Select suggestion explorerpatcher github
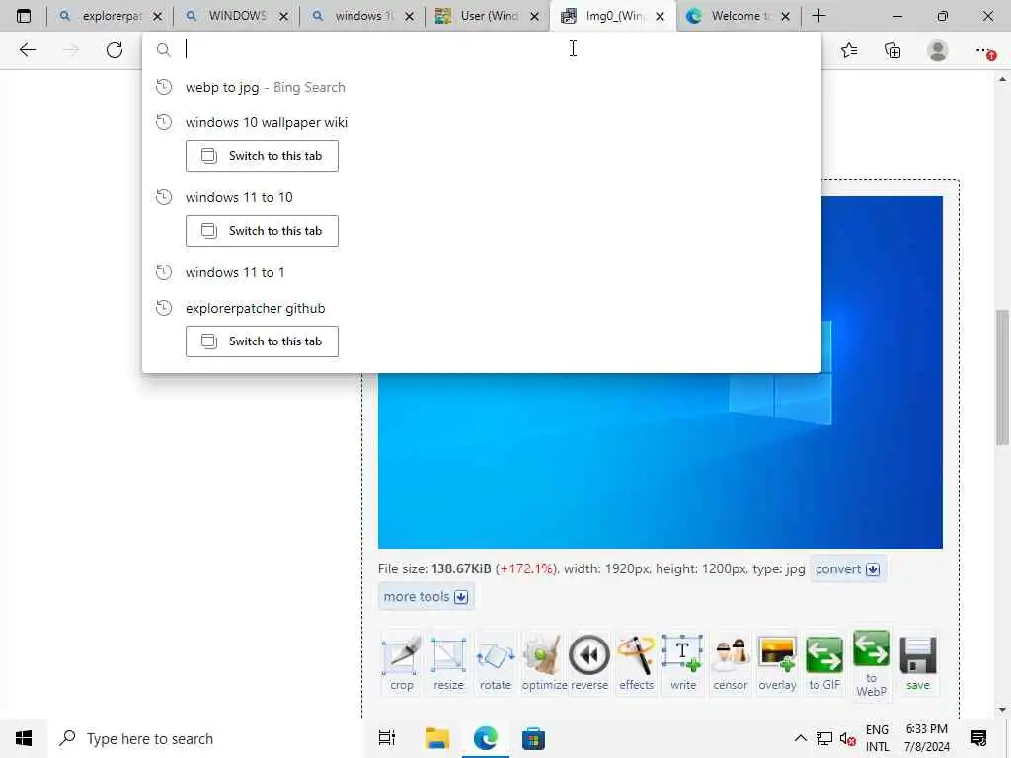Screen dimensions: 1011x758 pos(482,308)
